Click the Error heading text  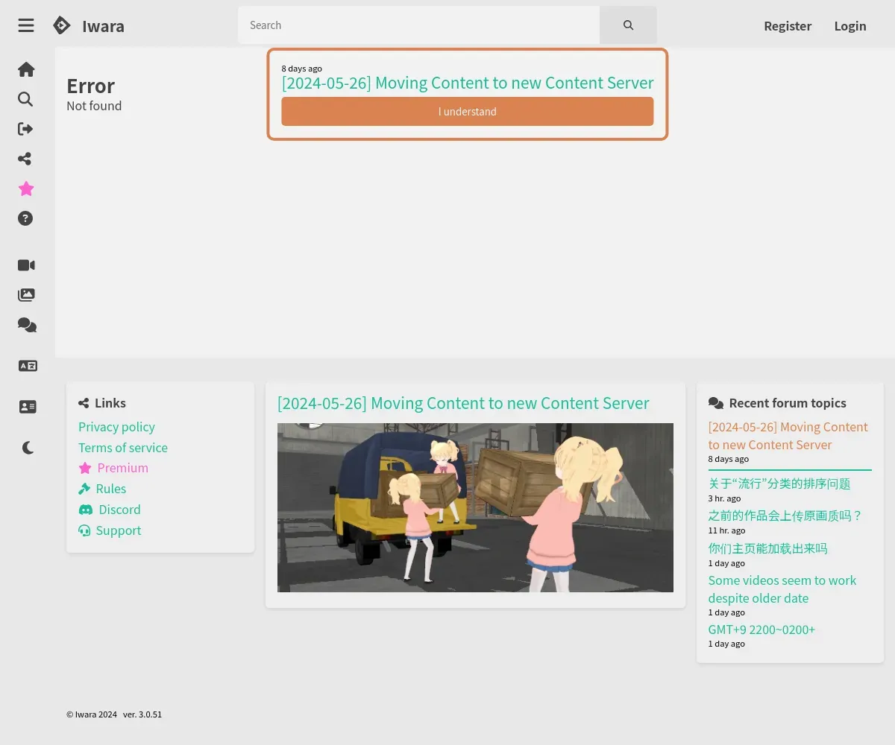pyautogui.click(x=91, y=86)
